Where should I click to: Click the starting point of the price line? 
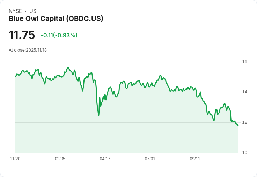(x=15, y=76)
